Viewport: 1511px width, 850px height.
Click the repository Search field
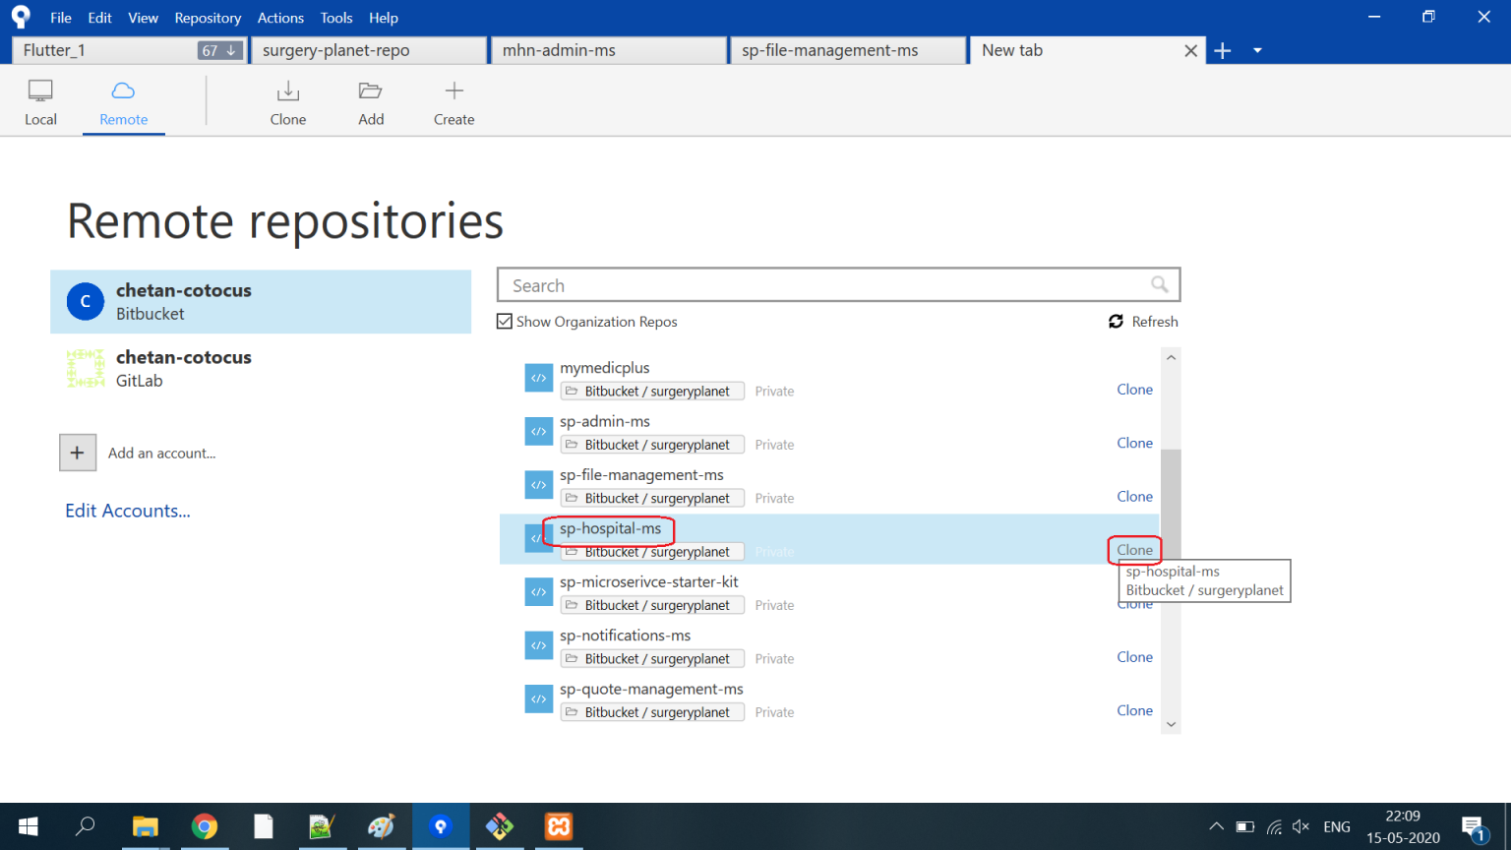tap(838, 285)
